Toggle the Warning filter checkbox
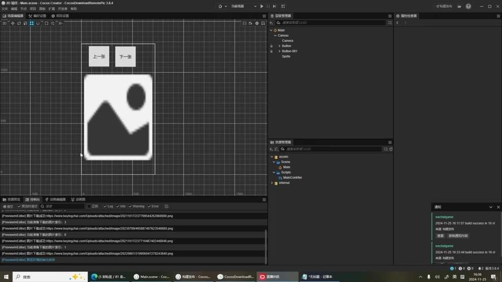 point(130,206)
